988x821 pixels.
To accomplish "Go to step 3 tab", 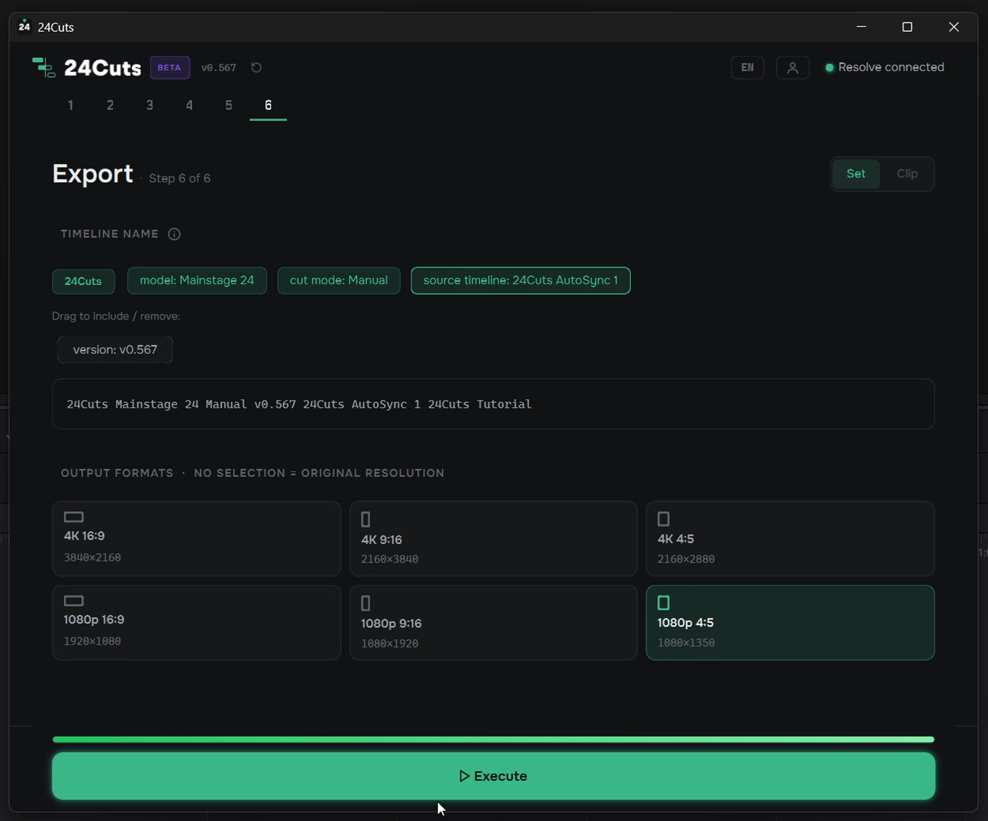I will pos(150,105).
